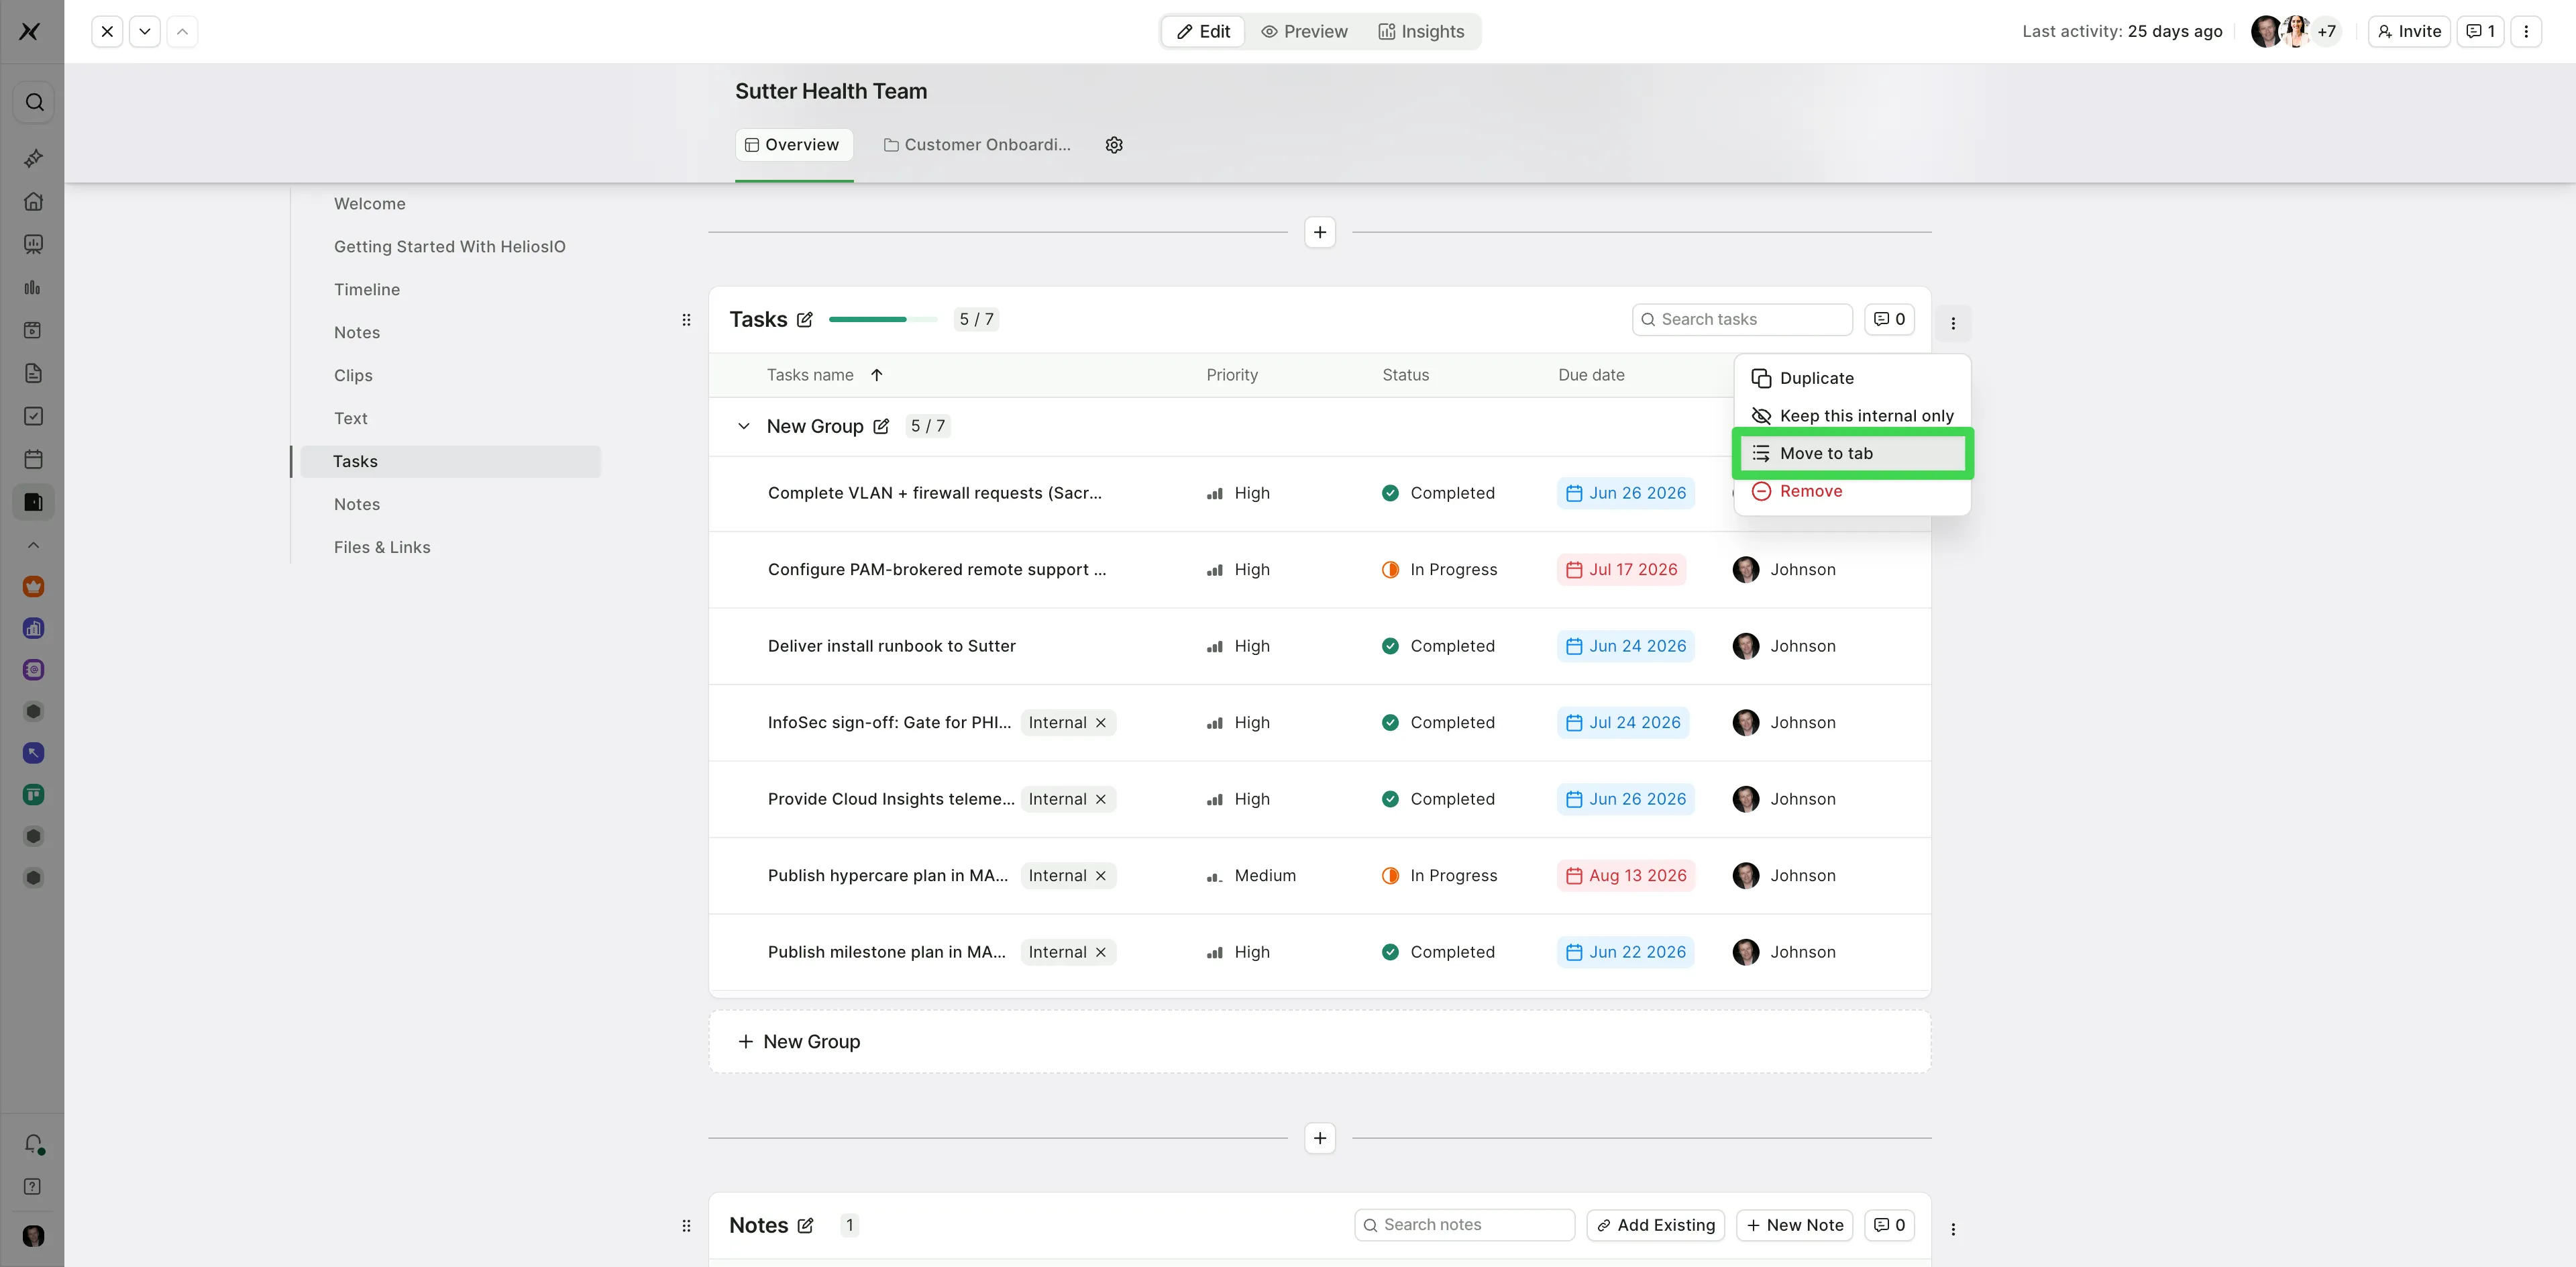Remove Internal tag from Publish milestone plan task
The height and width of the screenshot is (1267, 2576).
click(1100, 952)
